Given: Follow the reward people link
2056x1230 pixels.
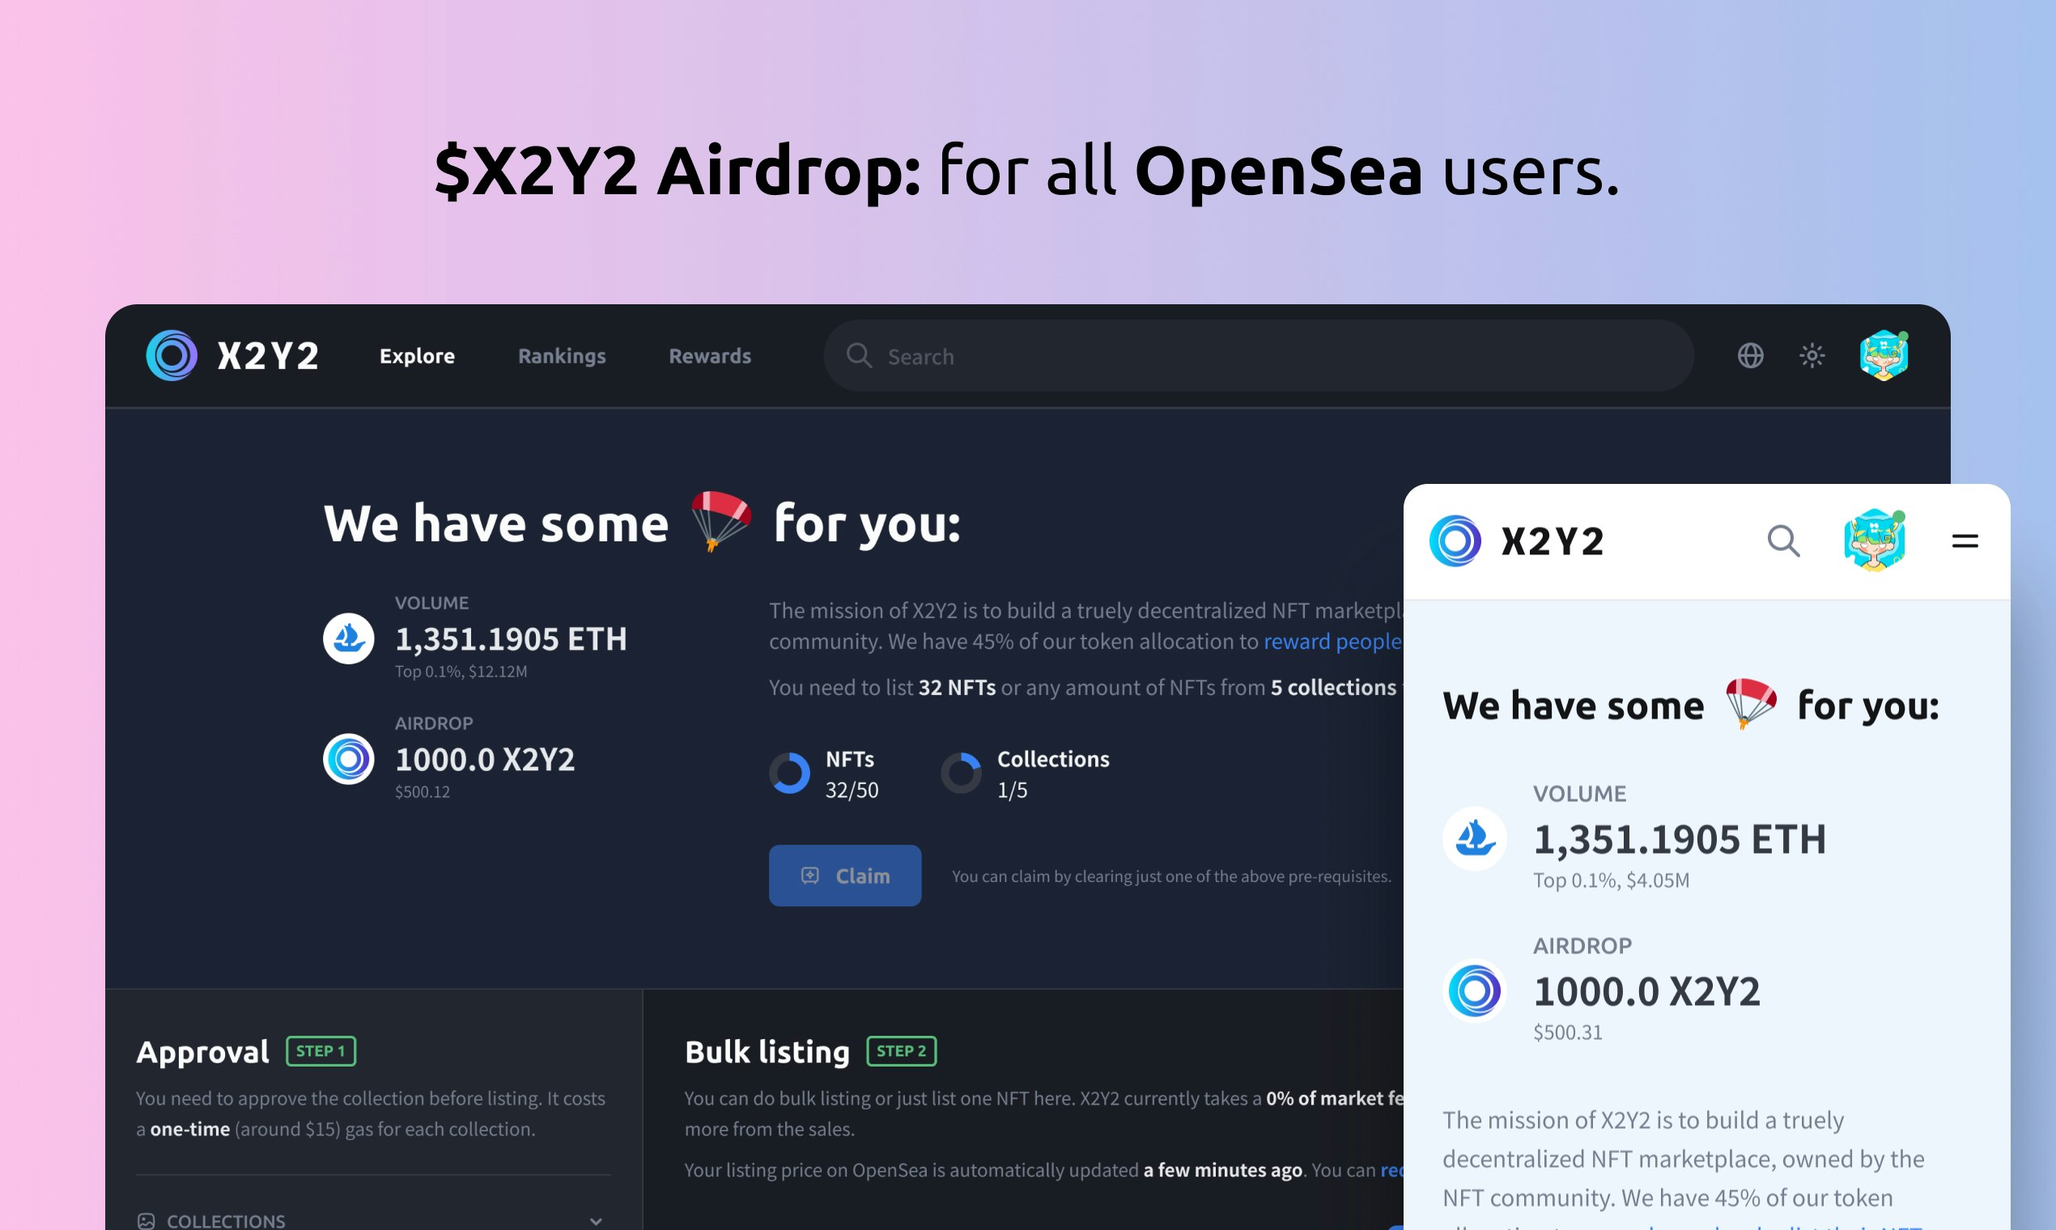Looking at the screenshot, I should [1331, 641].
